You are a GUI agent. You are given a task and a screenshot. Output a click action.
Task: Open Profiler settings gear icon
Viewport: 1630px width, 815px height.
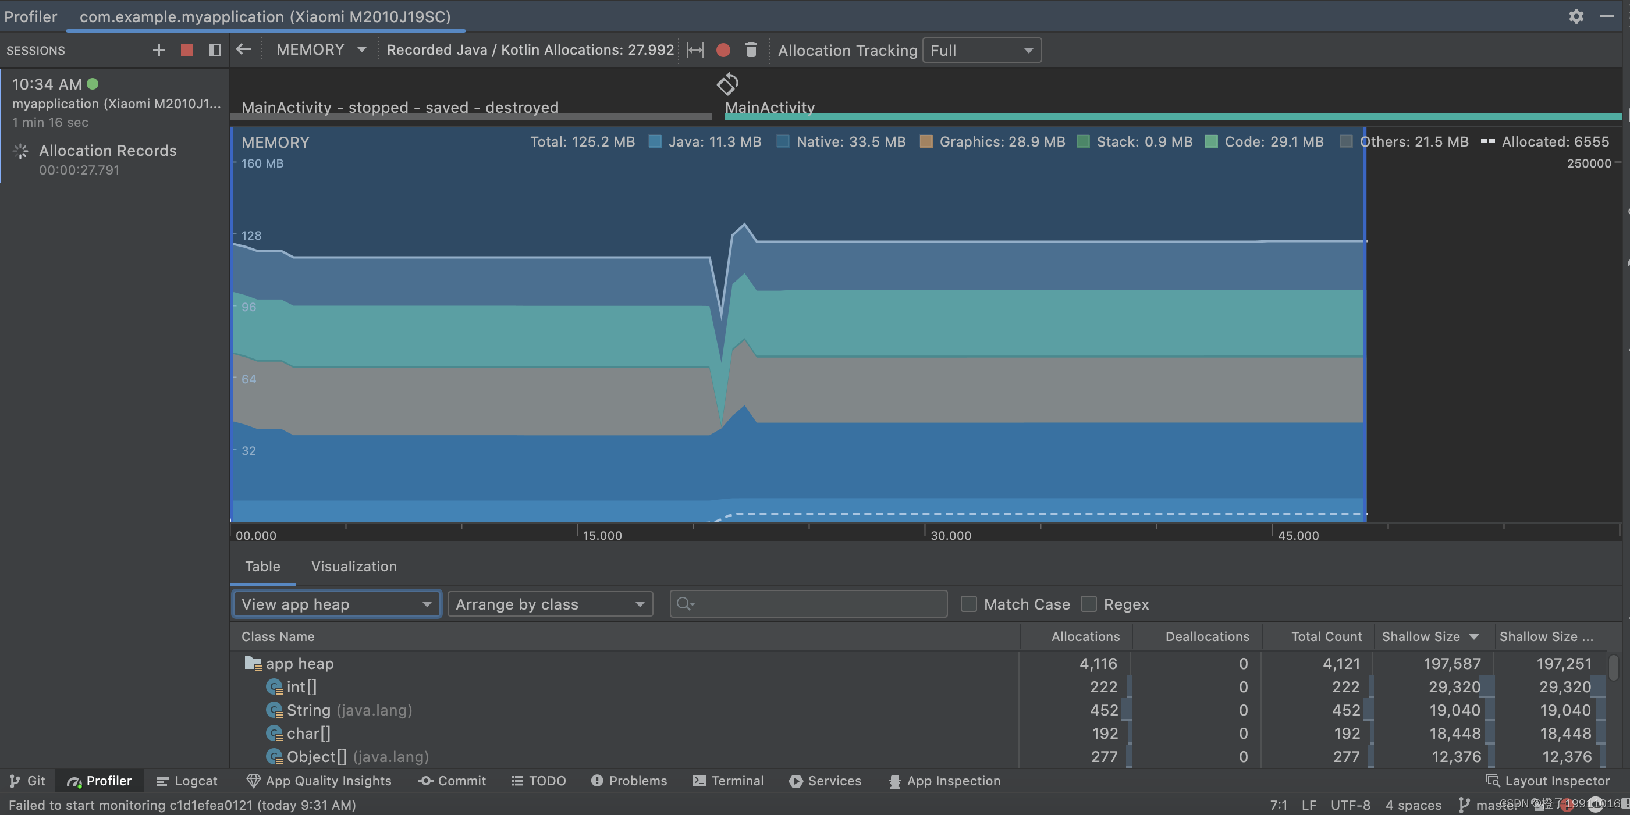(x=1576, y=16)
